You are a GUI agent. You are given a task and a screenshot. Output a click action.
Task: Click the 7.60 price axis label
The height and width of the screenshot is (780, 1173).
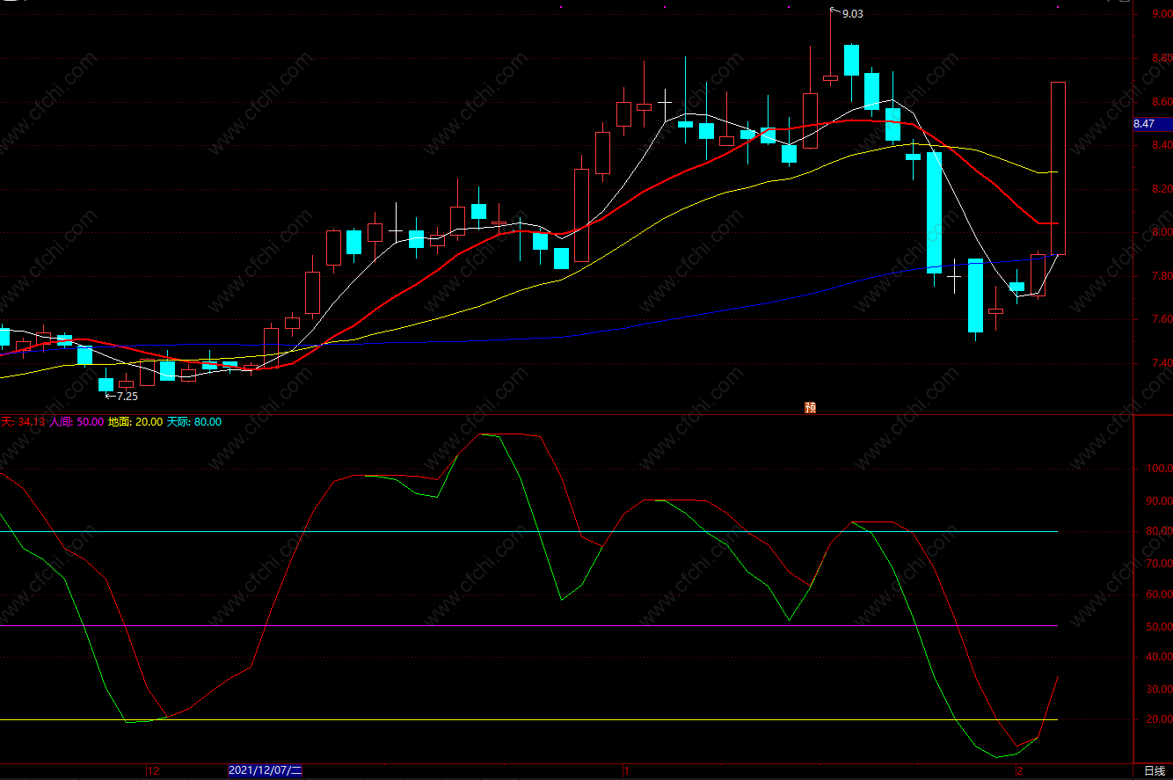1161,319
